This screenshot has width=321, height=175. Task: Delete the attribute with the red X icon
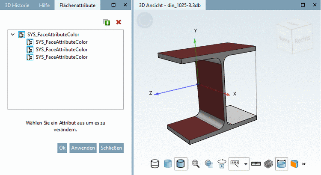click(119, 22)
